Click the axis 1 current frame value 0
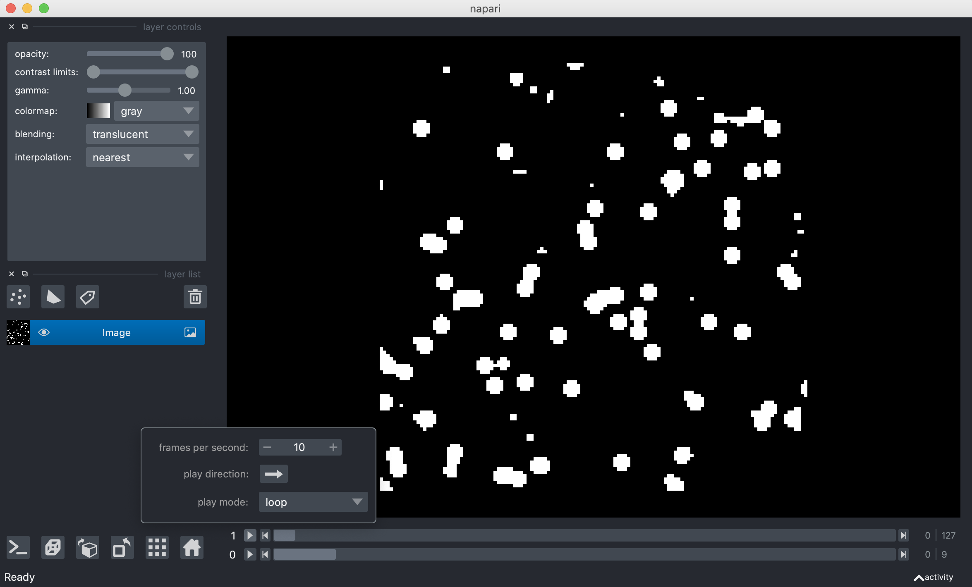972x587 pixels. click(x=927, y=535)
